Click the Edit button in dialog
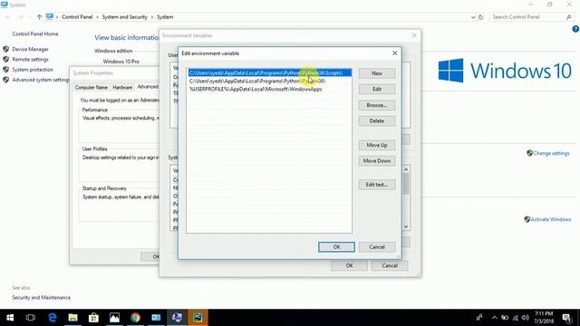The image size is (580, 326). [x=377, y=89]
